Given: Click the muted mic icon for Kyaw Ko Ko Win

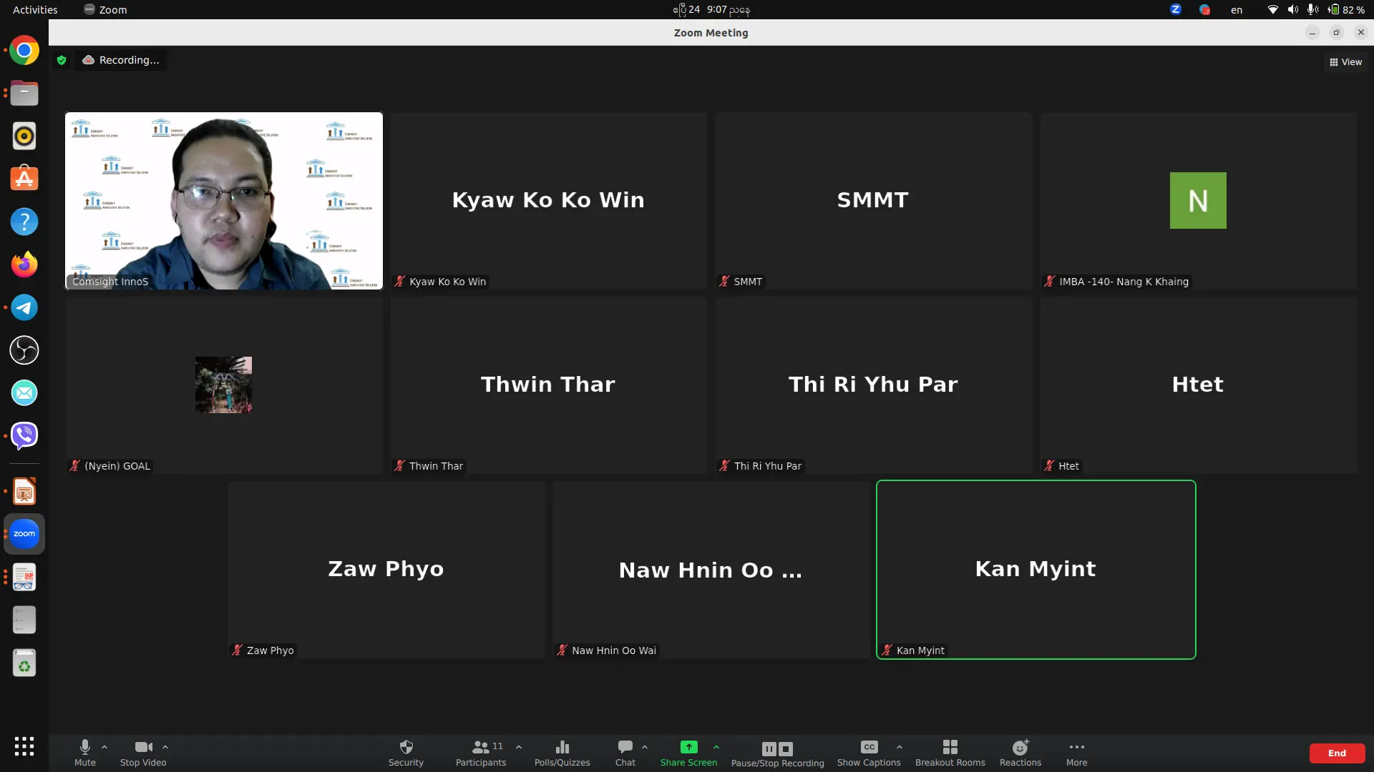Looking at the screenshot, I should click(400, 282).
